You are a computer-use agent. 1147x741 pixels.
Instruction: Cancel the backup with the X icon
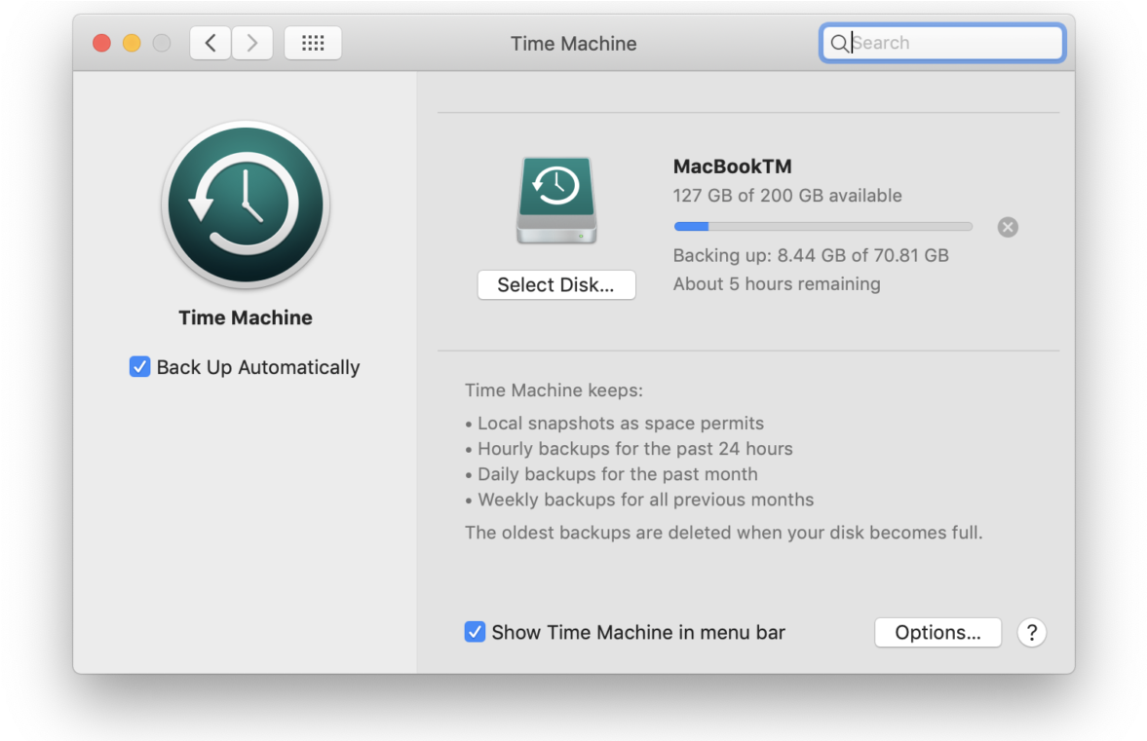point(1008,227)
